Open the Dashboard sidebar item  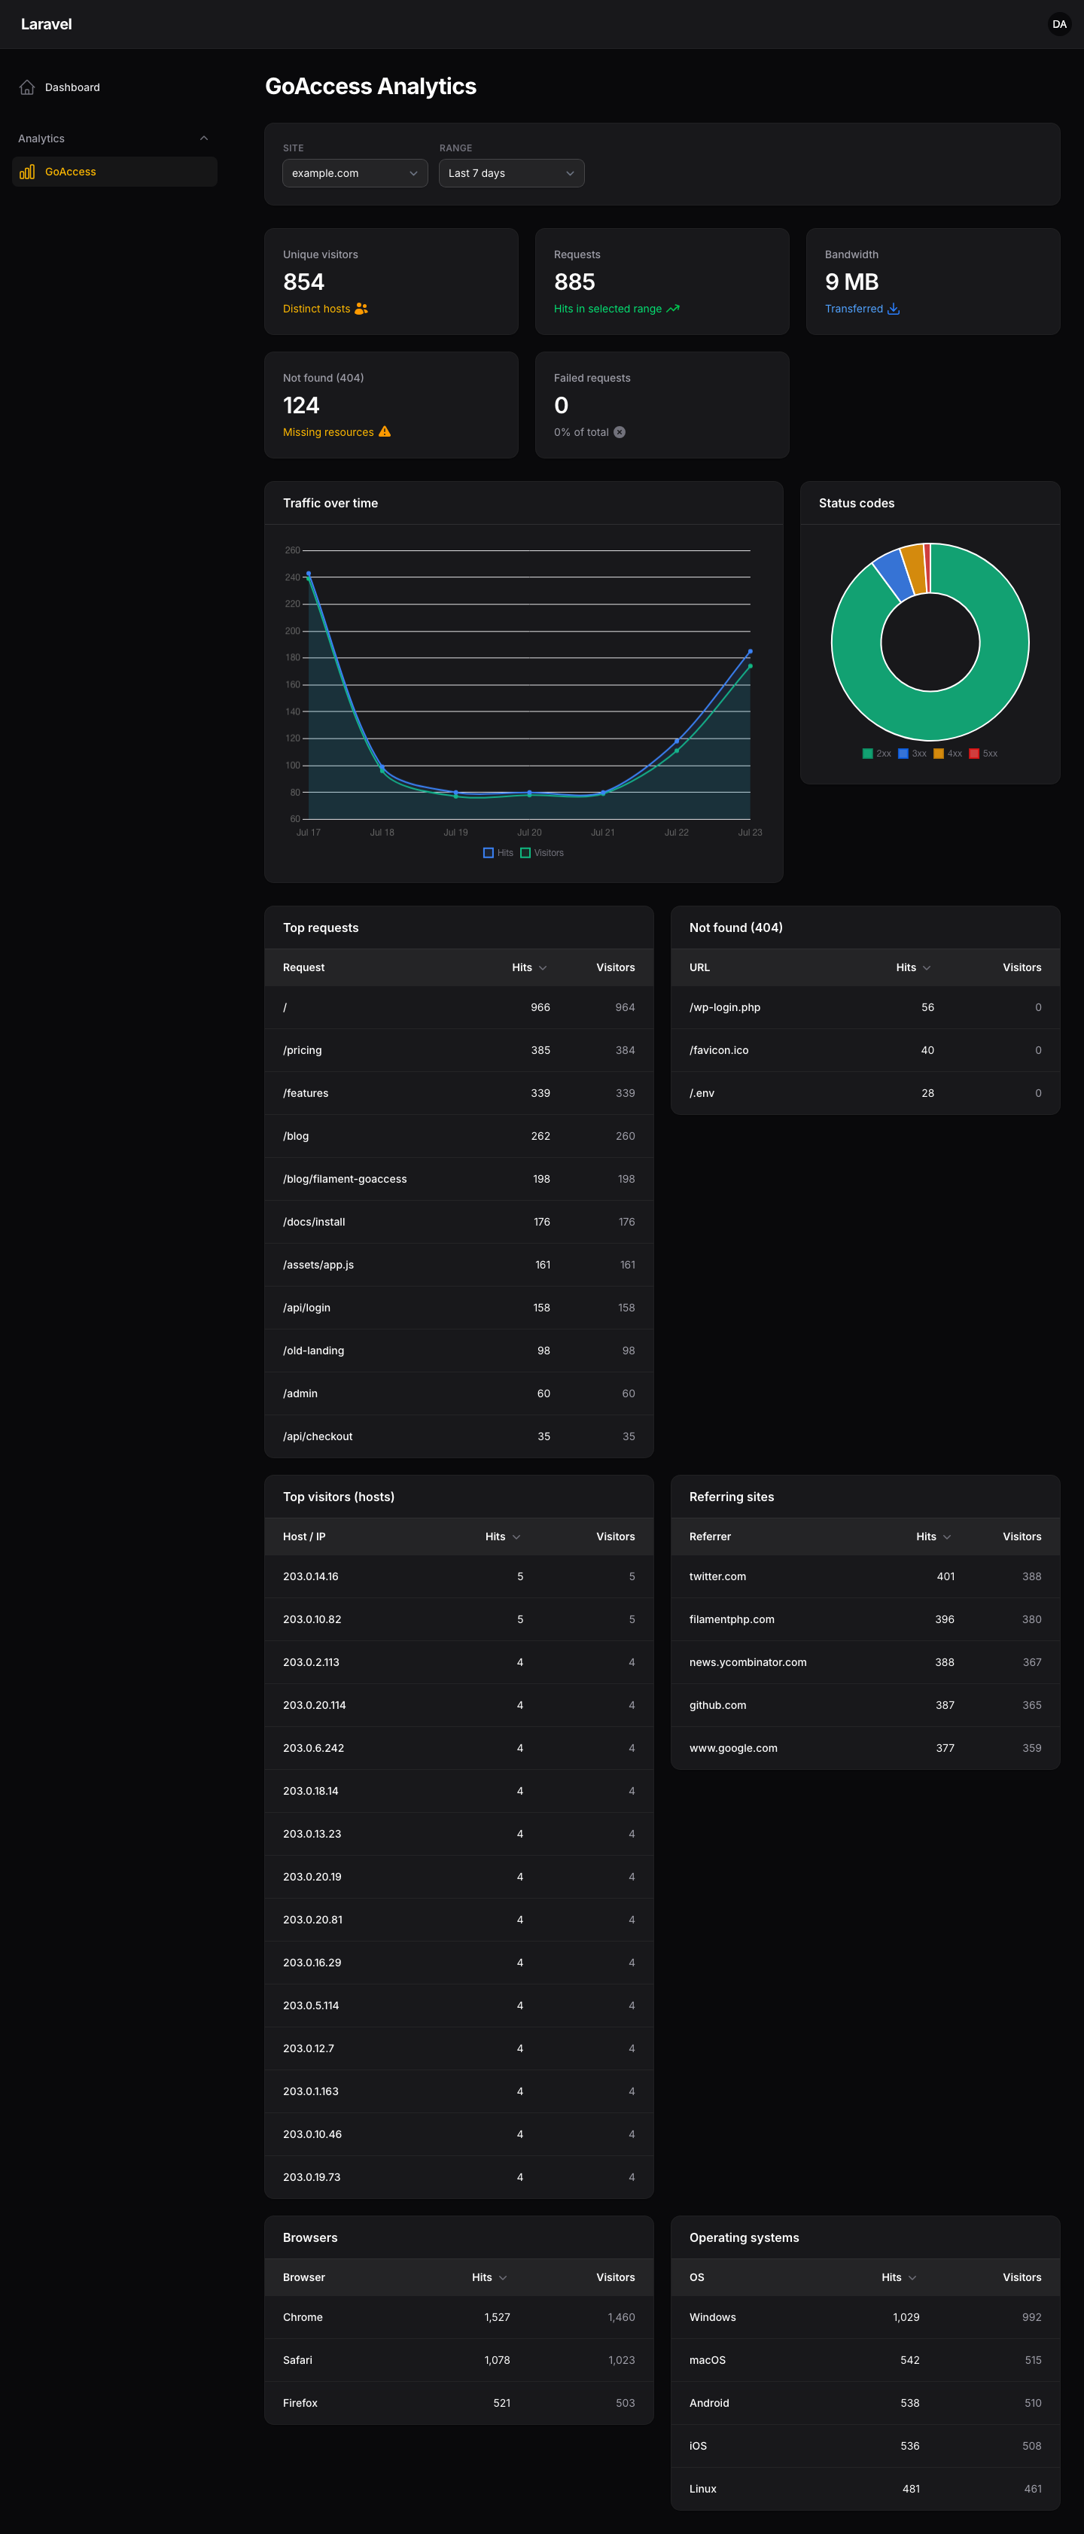[114, 87]
